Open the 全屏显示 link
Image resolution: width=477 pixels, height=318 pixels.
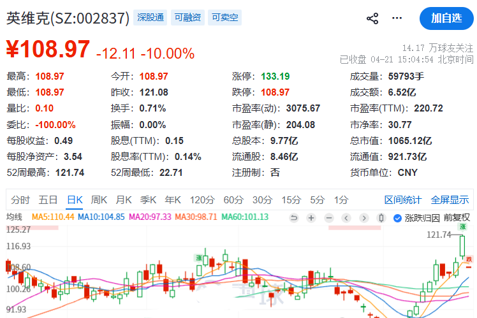click(x=450, y=200)
